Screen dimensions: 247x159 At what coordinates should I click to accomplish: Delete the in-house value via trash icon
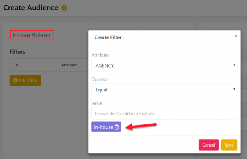click(x=117, y=127)
